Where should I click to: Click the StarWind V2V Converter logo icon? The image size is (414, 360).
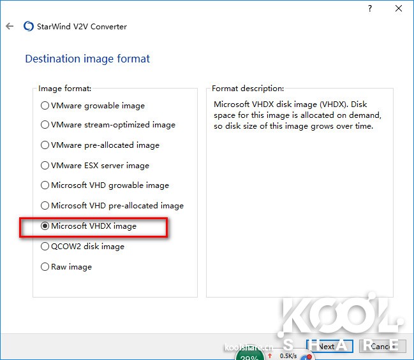(x=29, y=26)
